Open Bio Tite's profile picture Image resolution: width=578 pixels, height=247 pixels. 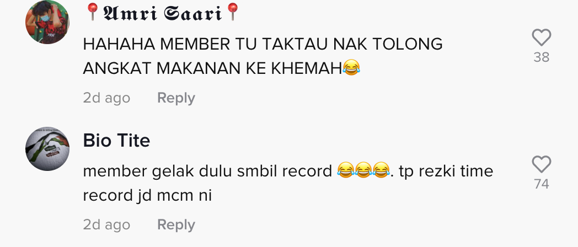[x=47, y=148]
